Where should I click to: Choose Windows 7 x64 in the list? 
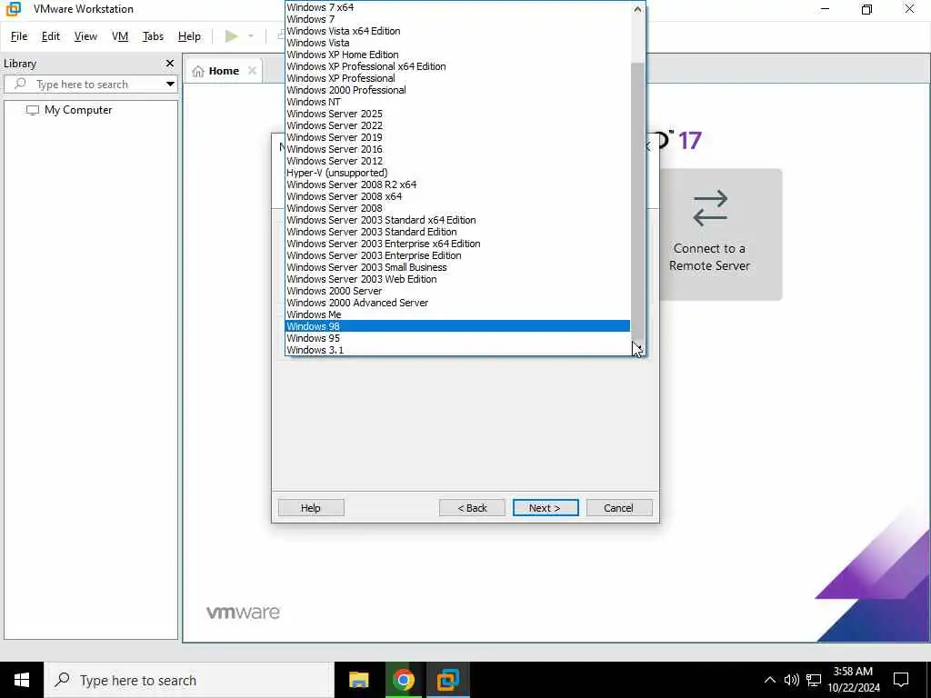[x=457, y=7]
